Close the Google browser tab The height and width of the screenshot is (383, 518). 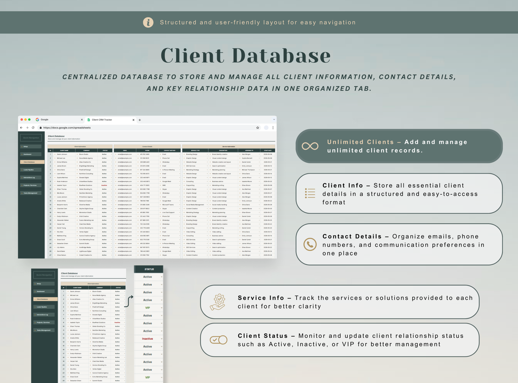click(x=82, y=120)
